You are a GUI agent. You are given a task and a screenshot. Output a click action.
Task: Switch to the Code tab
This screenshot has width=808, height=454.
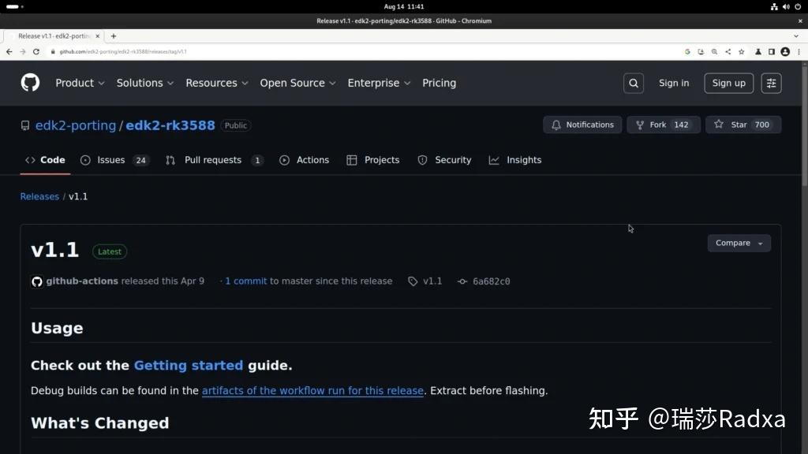click(45, 160)
